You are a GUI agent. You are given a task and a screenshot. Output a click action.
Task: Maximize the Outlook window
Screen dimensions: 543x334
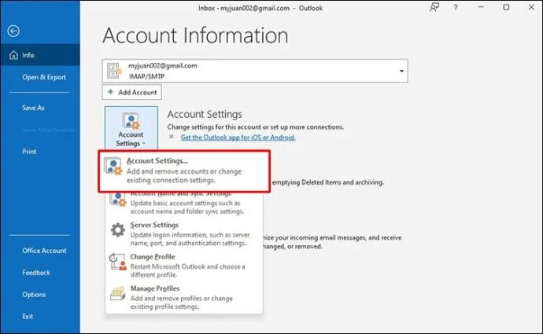coord(506,7)
